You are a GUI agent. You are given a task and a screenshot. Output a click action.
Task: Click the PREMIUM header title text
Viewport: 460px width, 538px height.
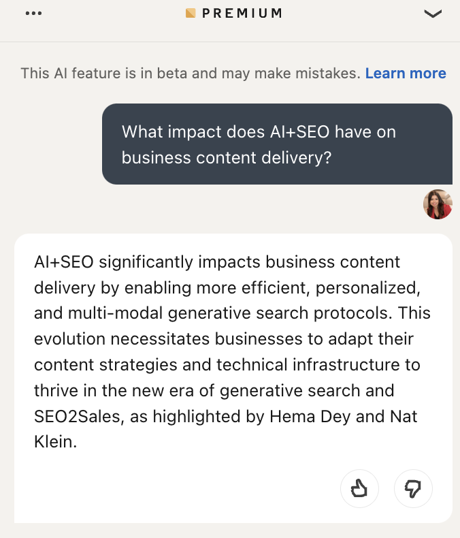point(242,13)
